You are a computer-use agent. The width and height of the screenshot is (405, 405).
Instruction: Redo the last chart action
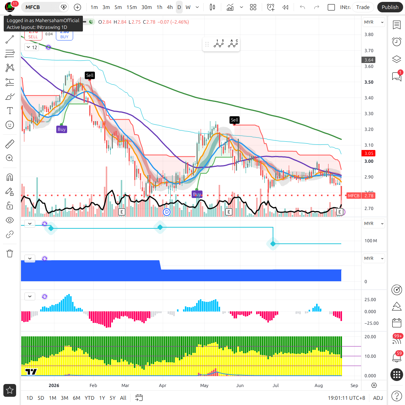click(x=316, y=7)
